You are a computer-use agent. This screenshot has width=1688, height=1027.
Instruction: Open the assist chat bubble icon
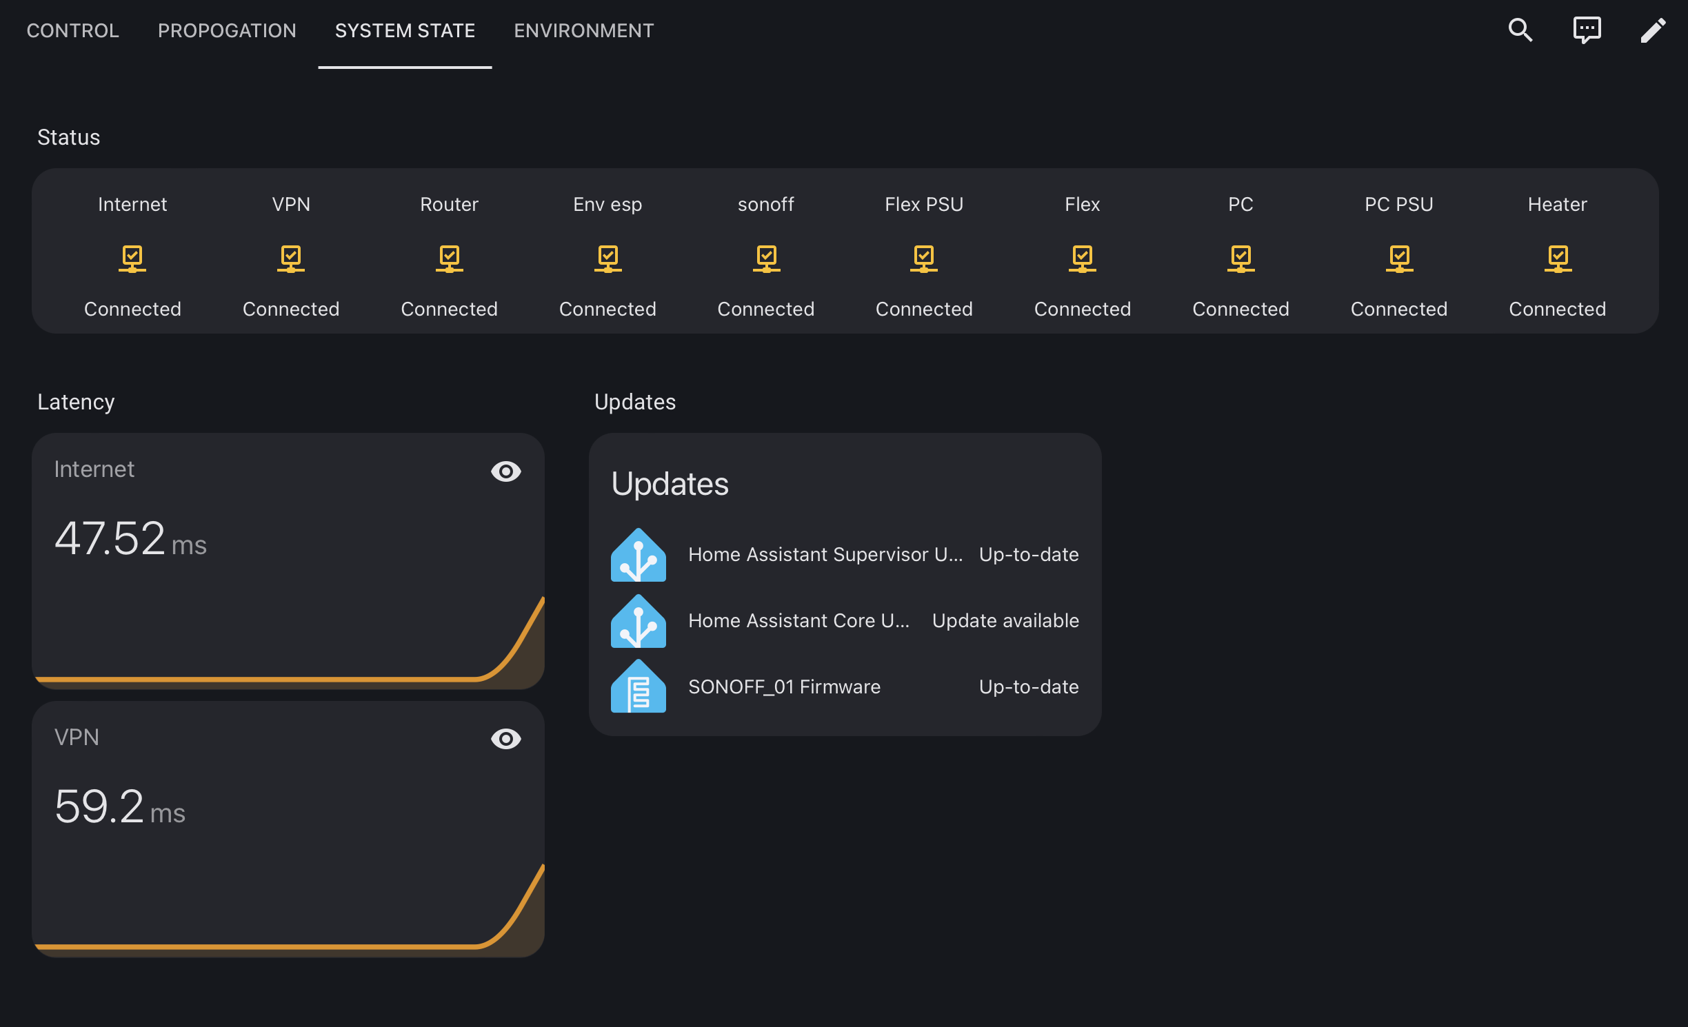tap(1587, 30)
